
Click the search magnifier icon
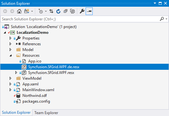tap(162, 19)
